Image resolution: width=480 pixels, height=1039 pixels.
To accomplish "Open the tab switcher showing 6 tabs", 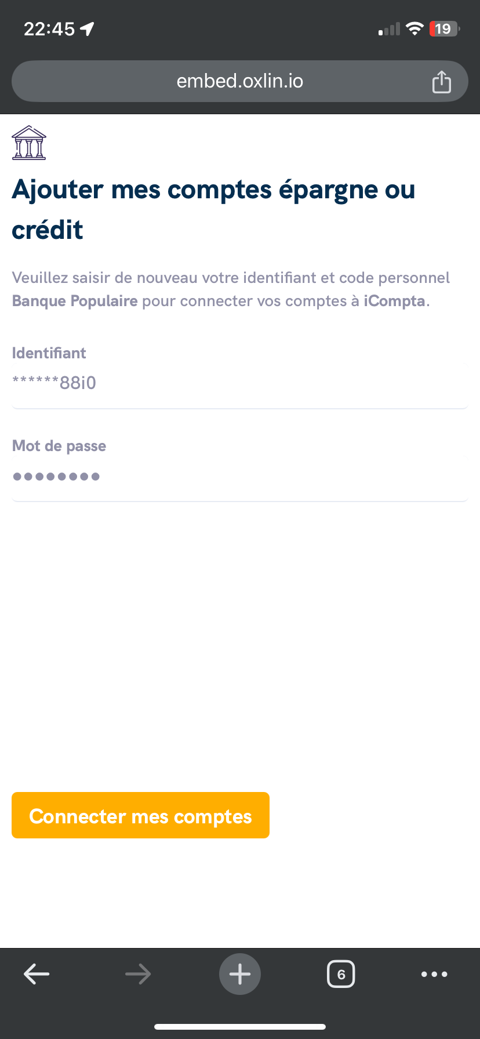I will coord(341,974).
